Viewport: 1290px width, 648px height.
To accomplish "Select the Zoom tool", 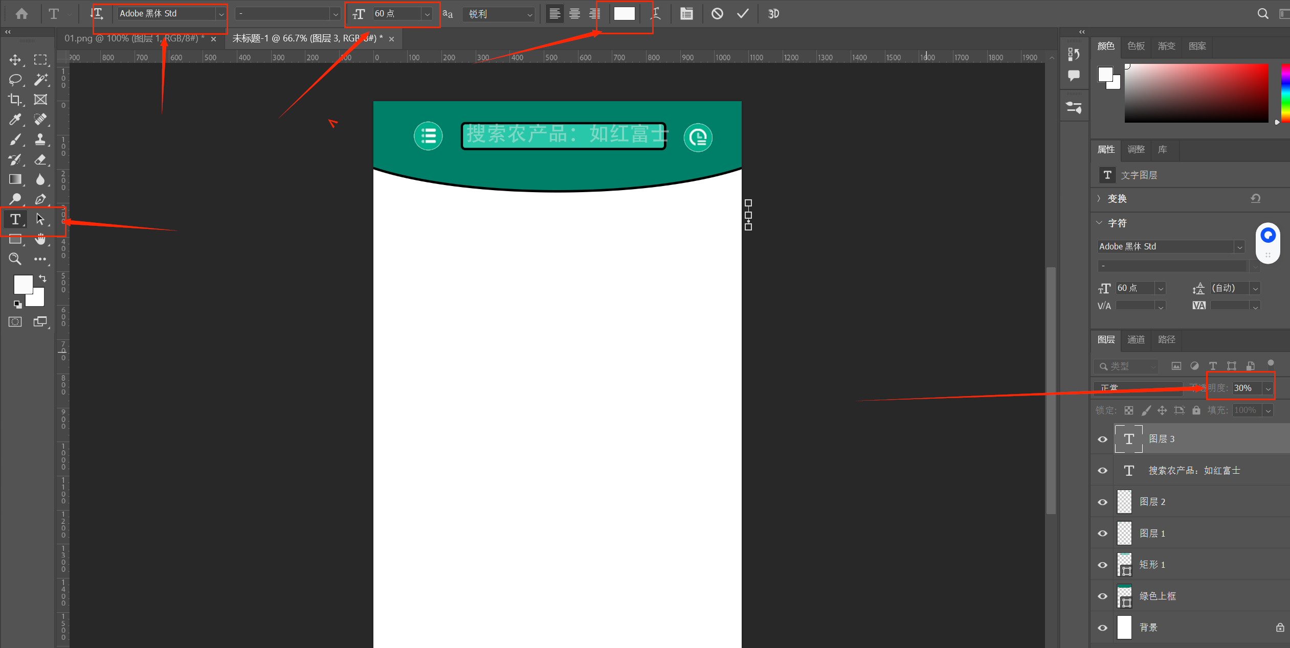I will coord(15,259).
